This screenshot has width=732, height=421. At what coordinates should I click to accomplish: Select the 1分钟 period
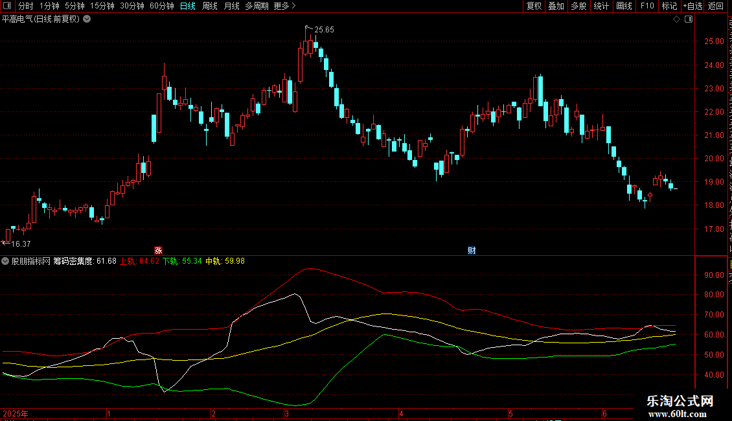[49, 6]
